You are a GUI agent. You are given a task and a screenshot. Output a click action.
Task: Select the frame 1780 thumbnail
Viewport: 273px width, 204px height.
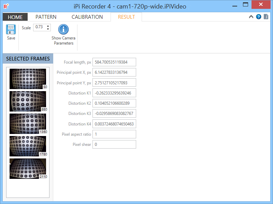28,146
